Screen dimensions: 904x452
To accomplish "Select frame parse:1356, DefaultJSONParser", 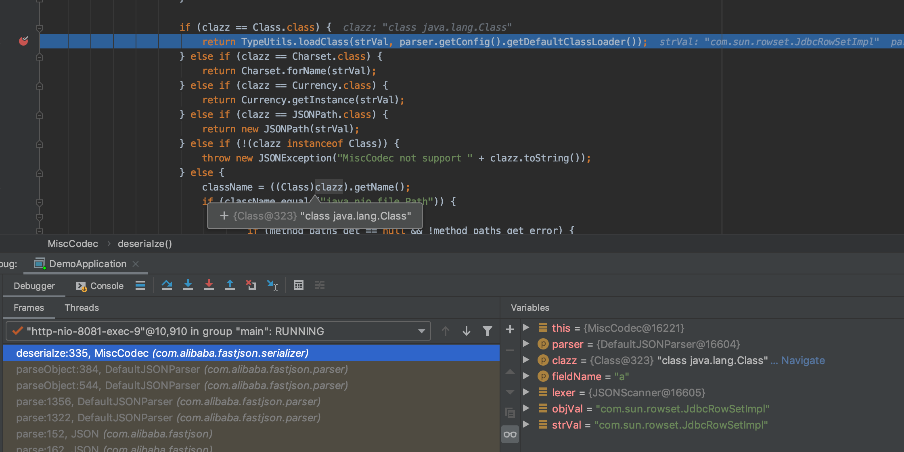I will click(251, 402).
